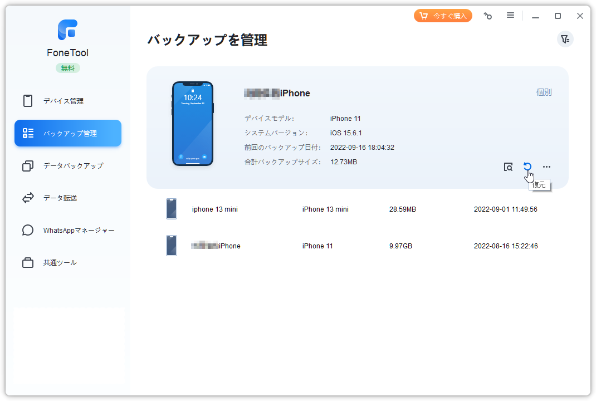Click the filter icon at top right

tap(565, 39)
